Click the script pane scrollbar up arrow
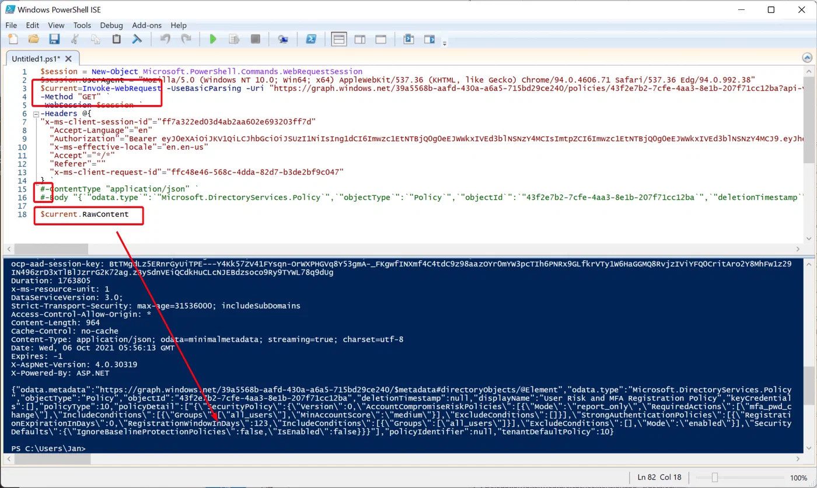 [808, 72]
